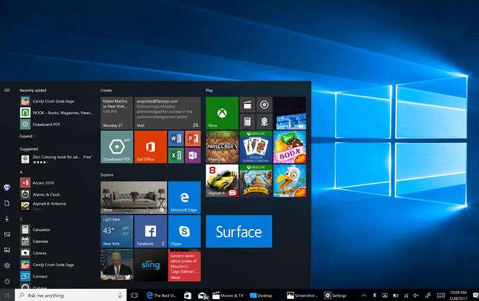The height and width of the screenshot is (301, 479).
Task: Open the user account avatar in Start rail
Action: click(x=7, y=187)
